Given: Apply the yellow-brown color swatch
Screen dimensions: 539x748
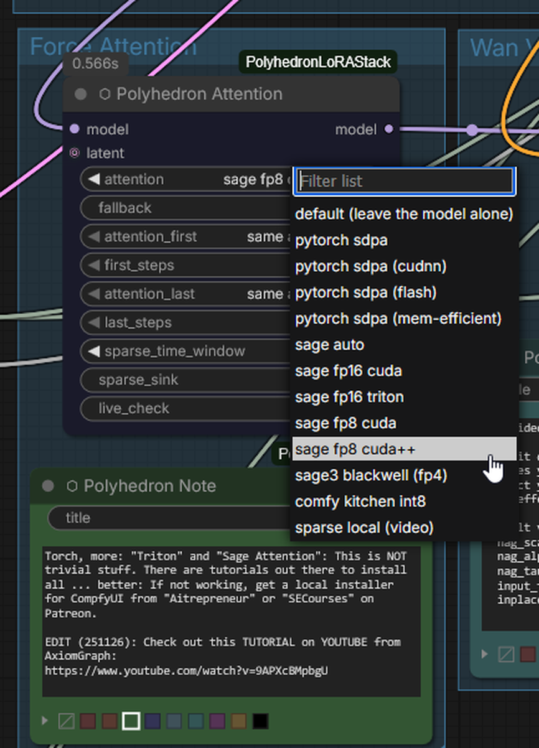Looking at the screenshot, I should point(239,721).
